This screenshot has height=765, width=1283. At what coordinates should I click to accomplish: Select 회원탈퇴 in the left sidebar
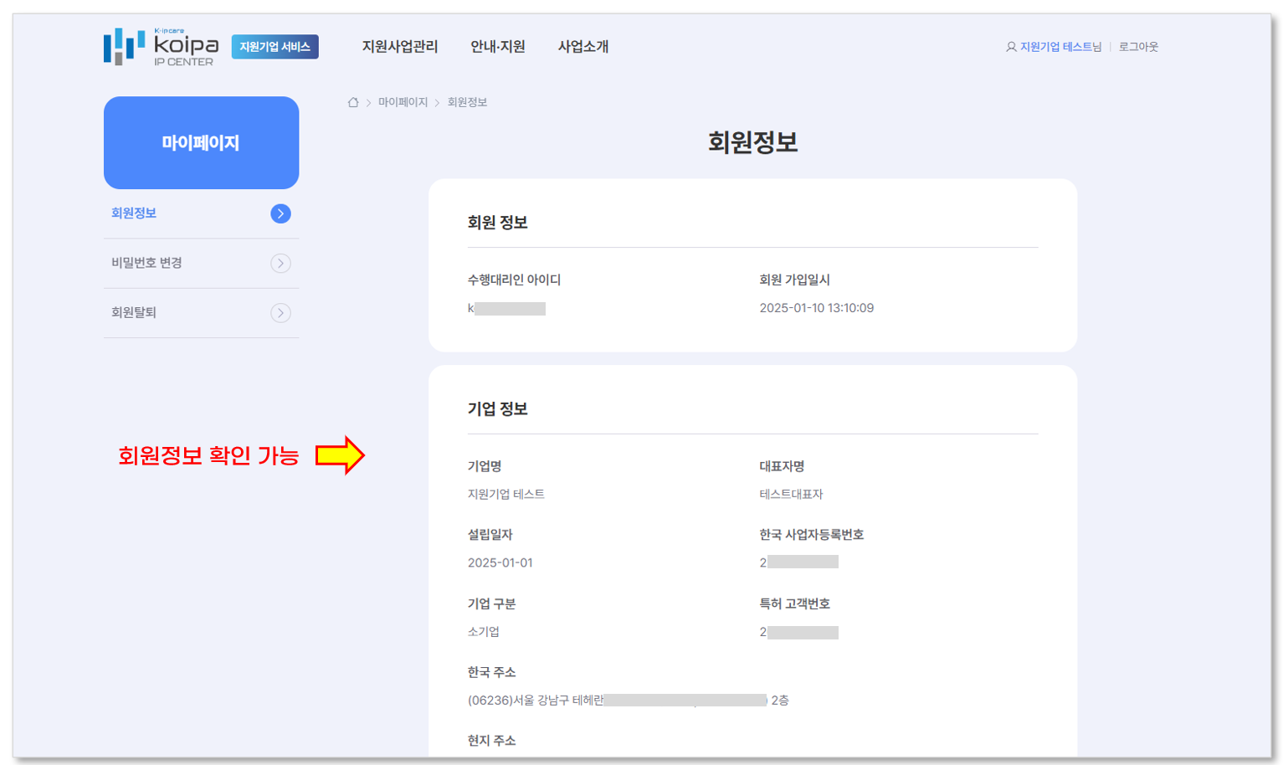tap(134, 312)
